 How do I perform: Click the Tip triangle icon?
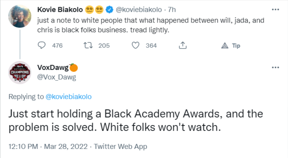pos(225,46)
